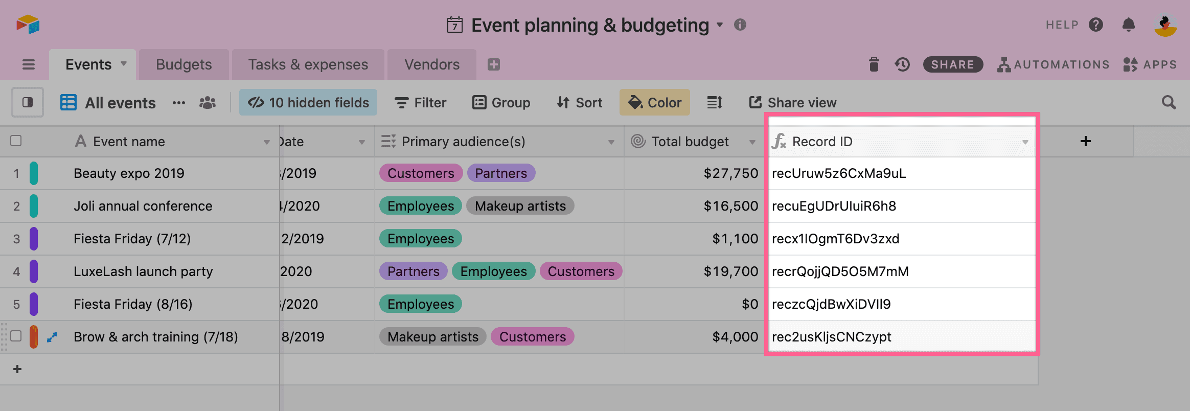Screen dimensions: 1190x411
Task: Toggle the views sidebar panel
Action: click(x=28, y=103)
